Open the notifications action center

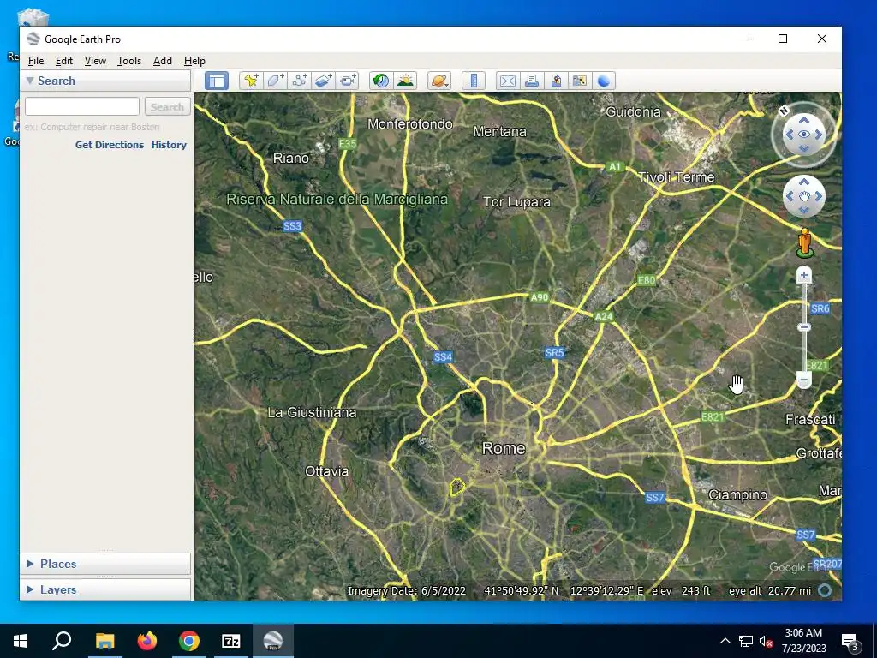click(850, 641)
